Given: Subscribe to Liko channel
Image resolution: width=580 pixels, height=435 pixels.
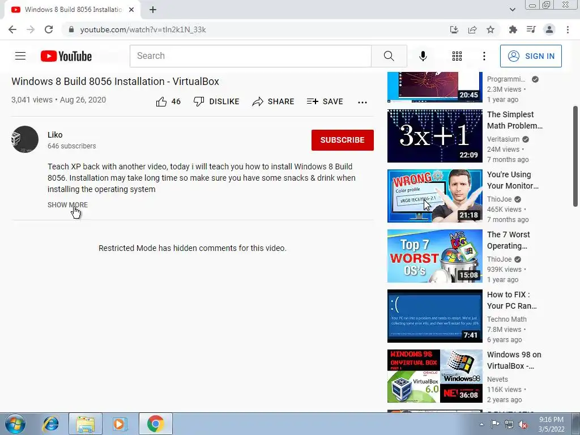Looking at the screenshot, I should 343,140.
